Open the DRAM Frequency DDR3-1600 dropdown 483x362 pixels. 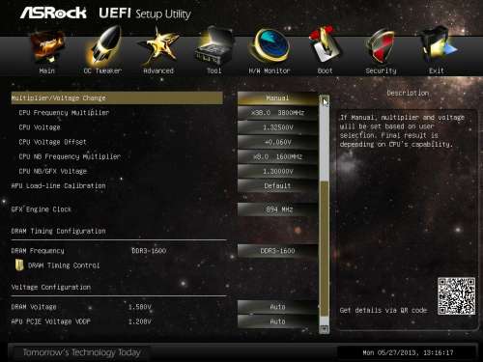click(x=277, y=251)
